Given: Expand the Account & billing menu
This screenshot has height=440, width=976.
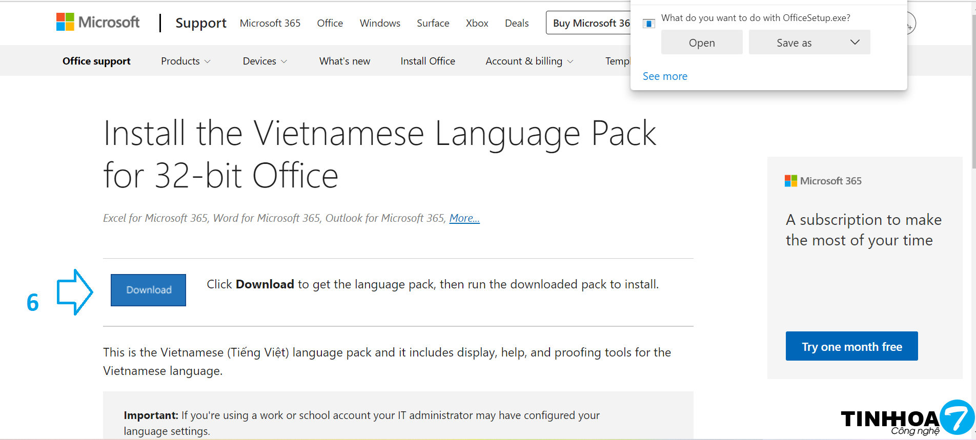Looking at the screenshot, I should 529,61.
